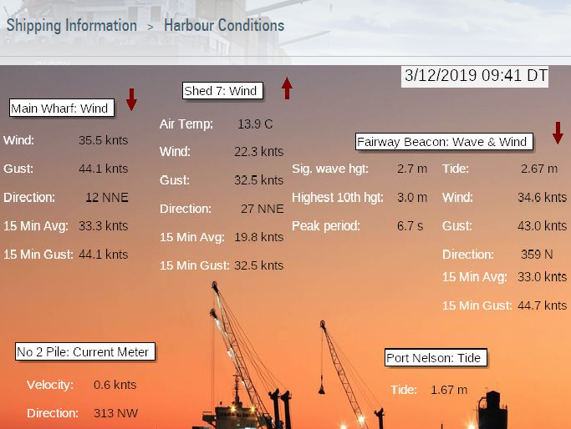Select the Main Wharf: Wind label box
This screenshot has width=571, height=429.
point(62,108)
